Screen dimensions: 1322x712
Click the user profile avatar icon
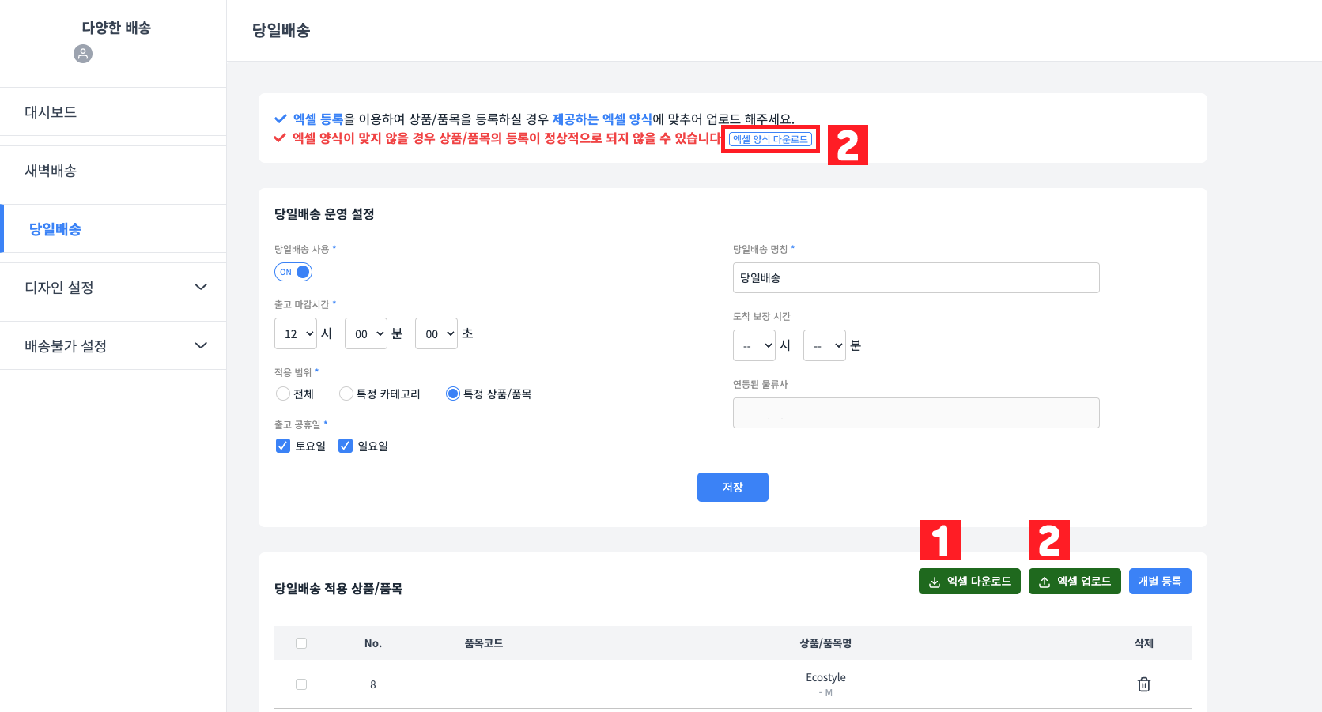[x=83, y=54]
